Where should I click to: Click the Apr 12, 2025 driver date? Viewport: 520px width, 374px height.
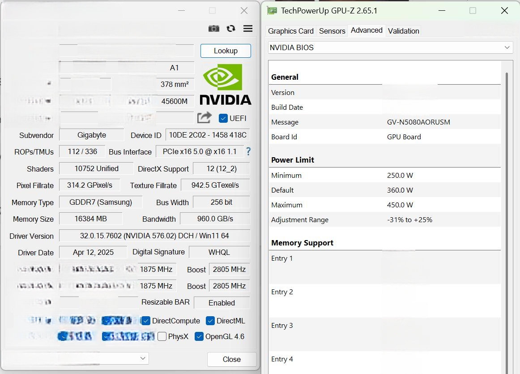click(93, 252)
